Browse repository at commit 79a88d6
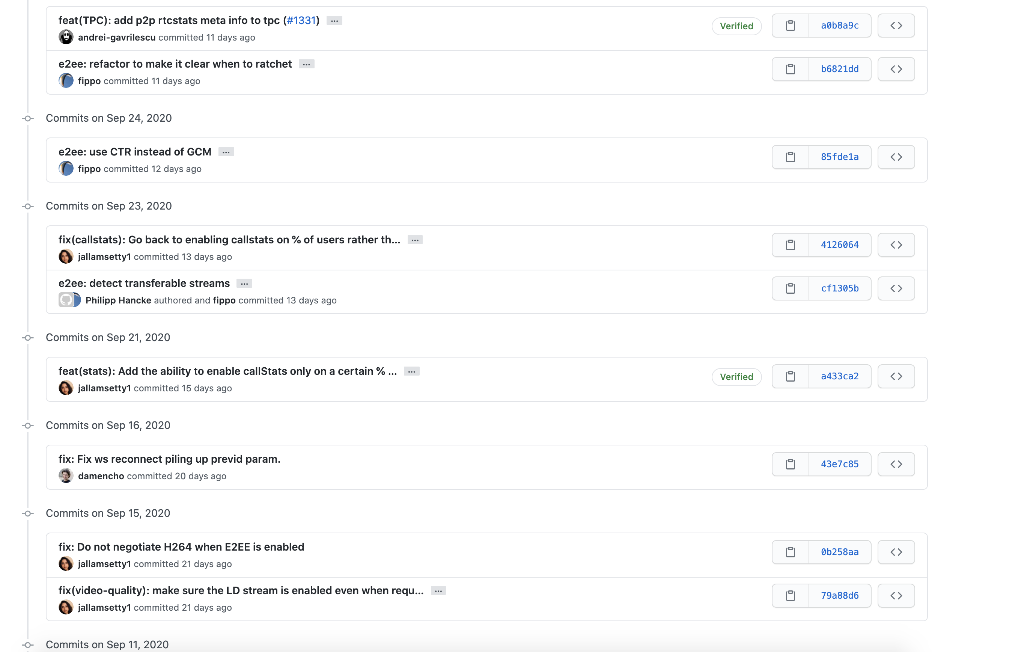 click(896, 595)
